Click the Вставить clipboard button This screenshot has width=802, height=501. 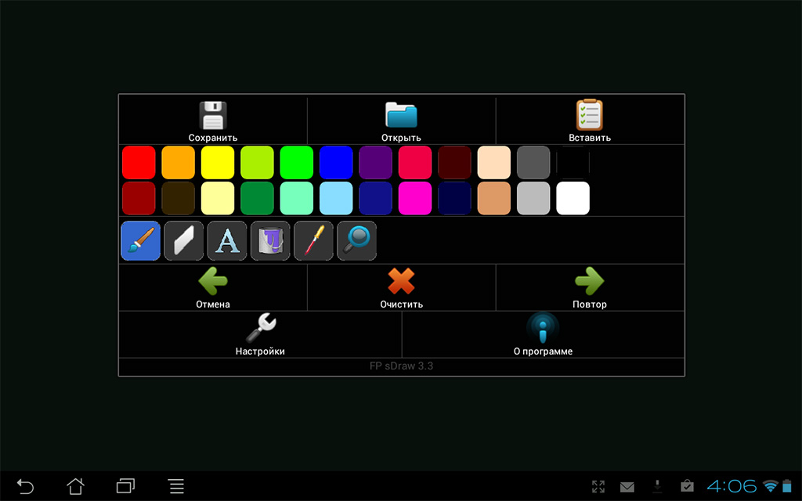590,121
